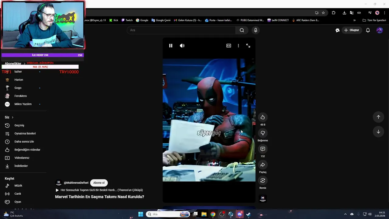Expand the bookmarks overflow chevron
This screenshot has height=219, width=389.
(354, 20)
